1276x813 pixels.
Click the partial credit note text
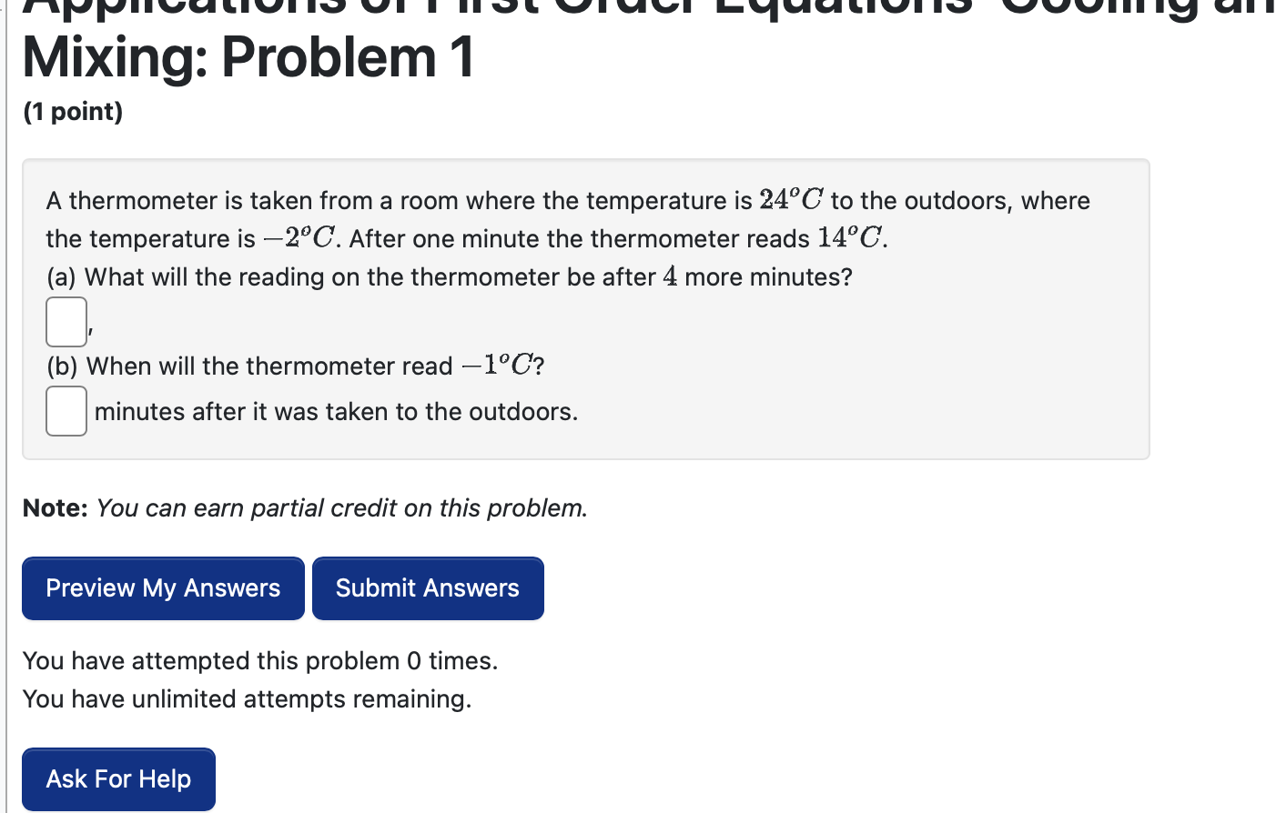point(305,508)
